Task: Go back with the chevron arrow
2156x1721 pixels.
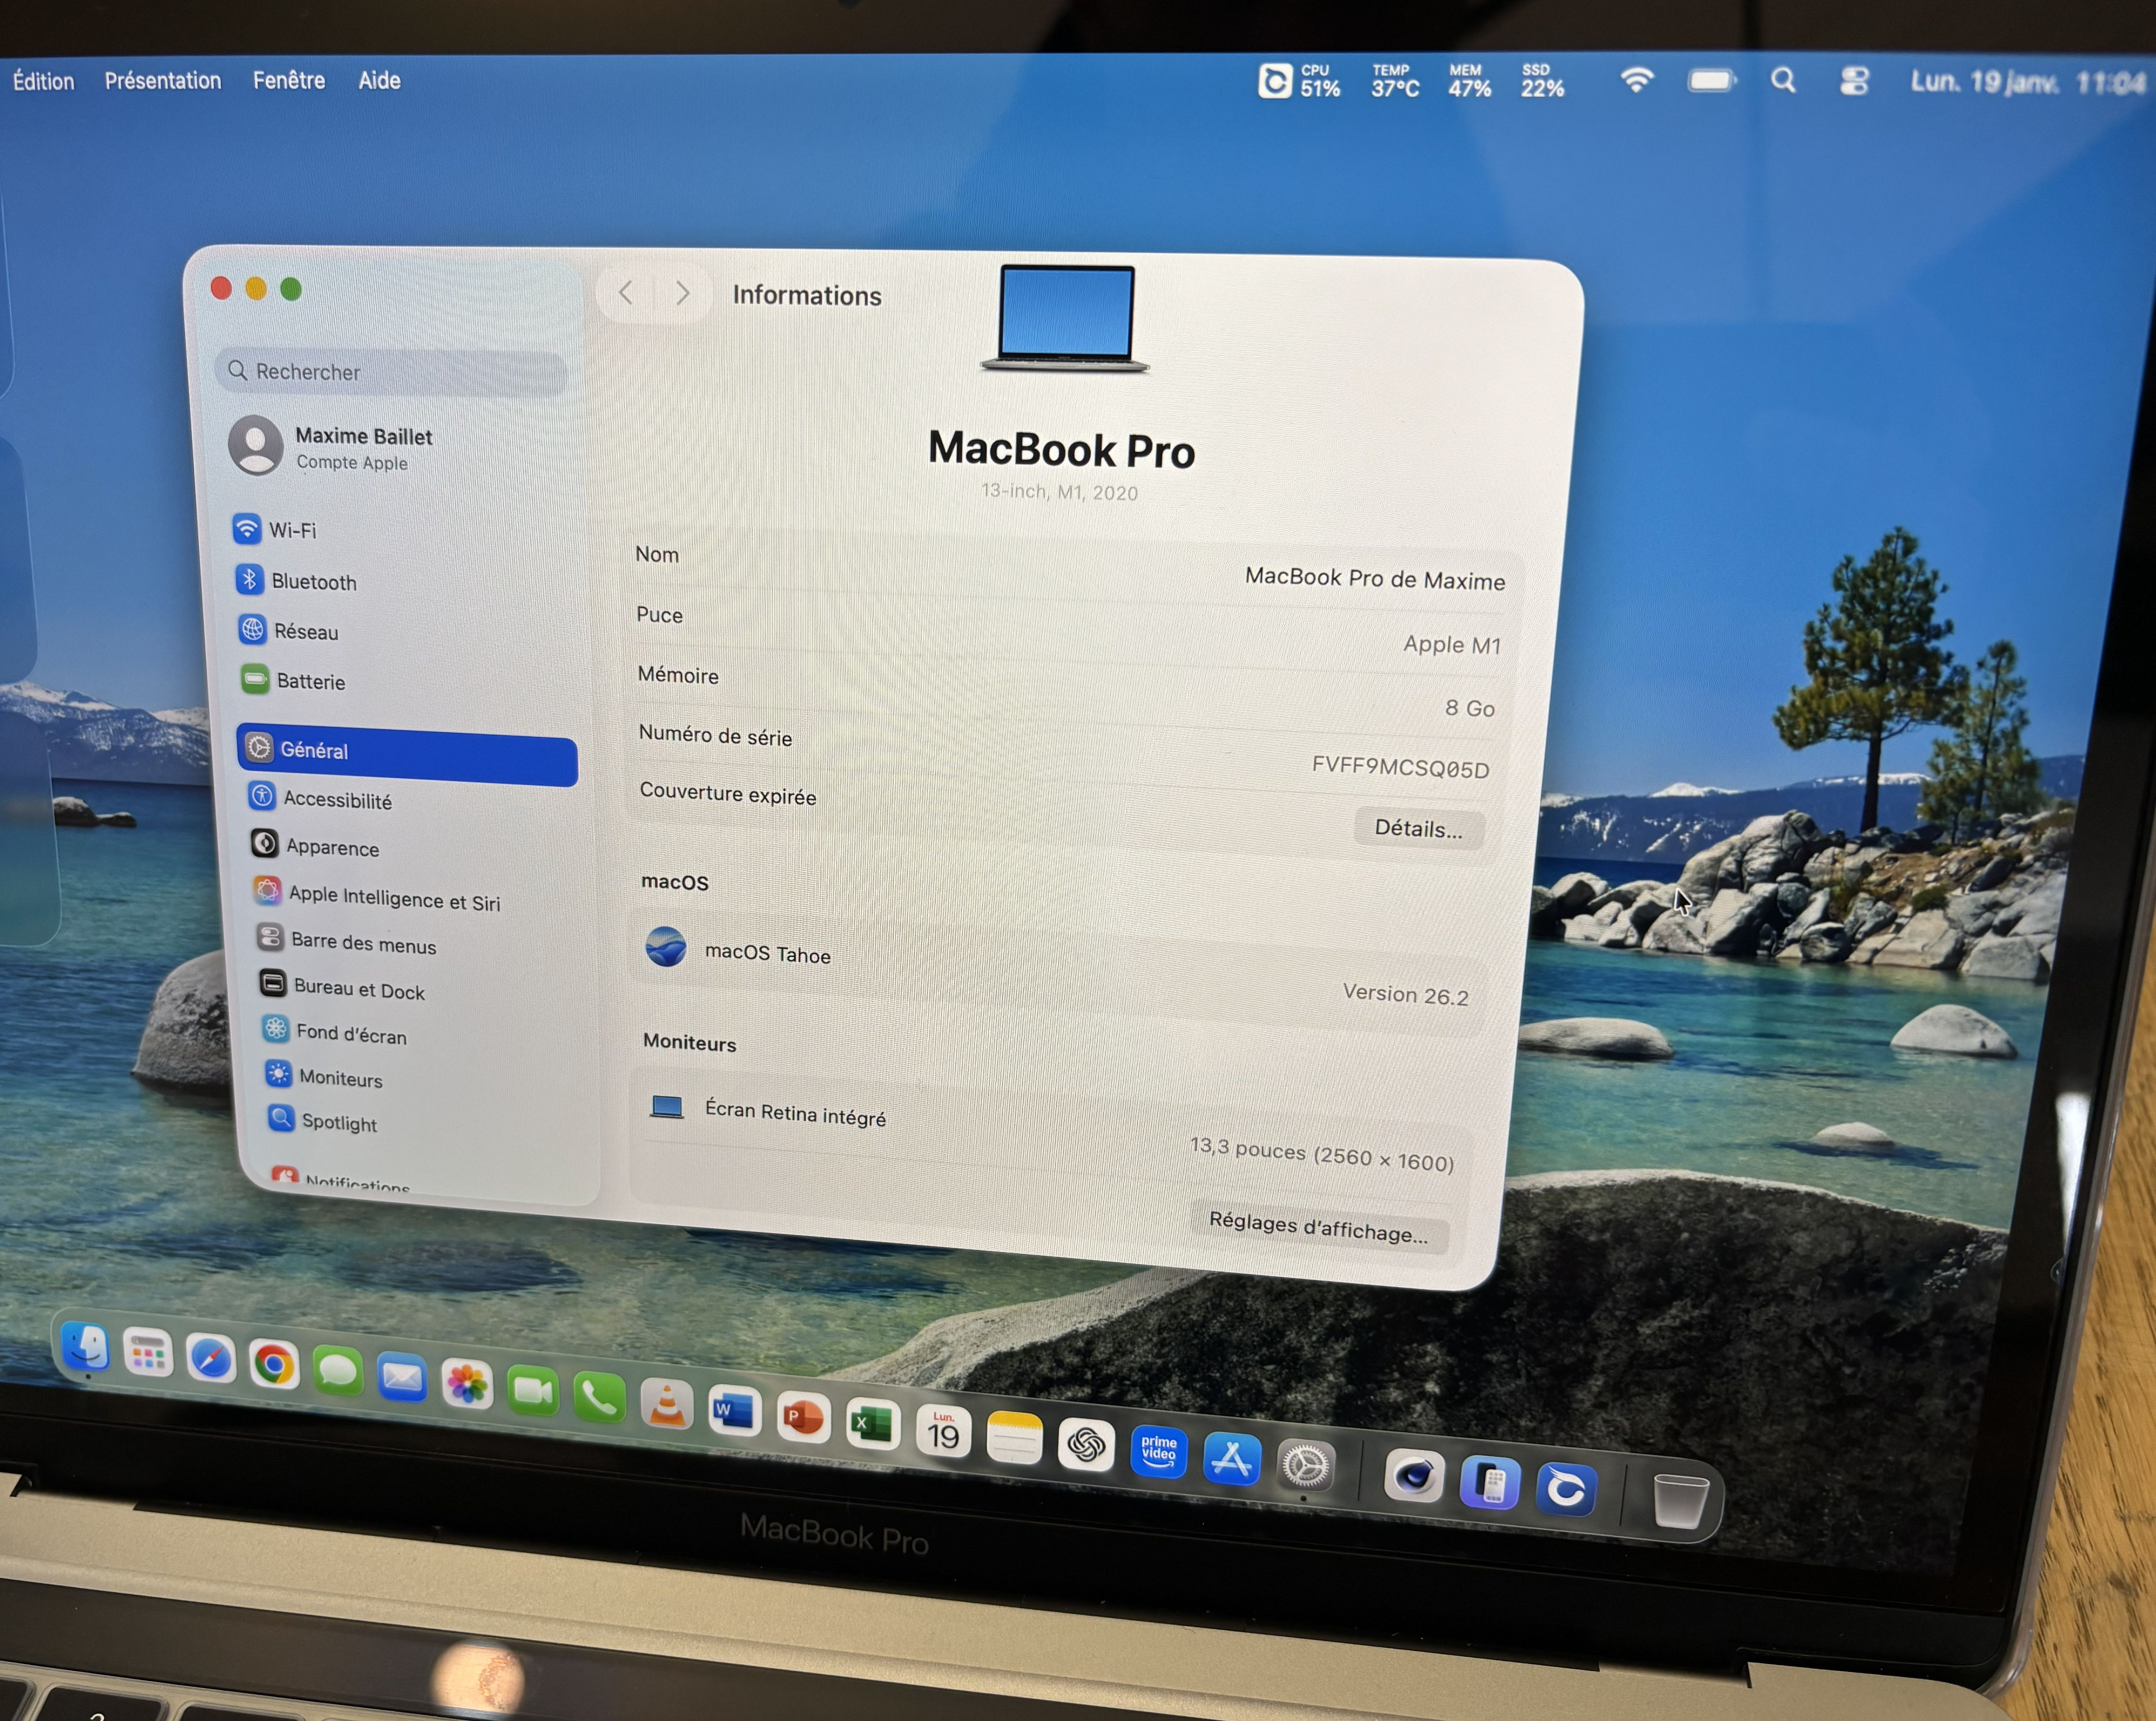Action: 626,293
